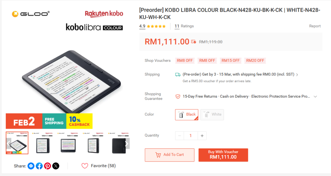Show previous thumbnail with left arrow
The image size is (331, 176).
pos(8,144)
